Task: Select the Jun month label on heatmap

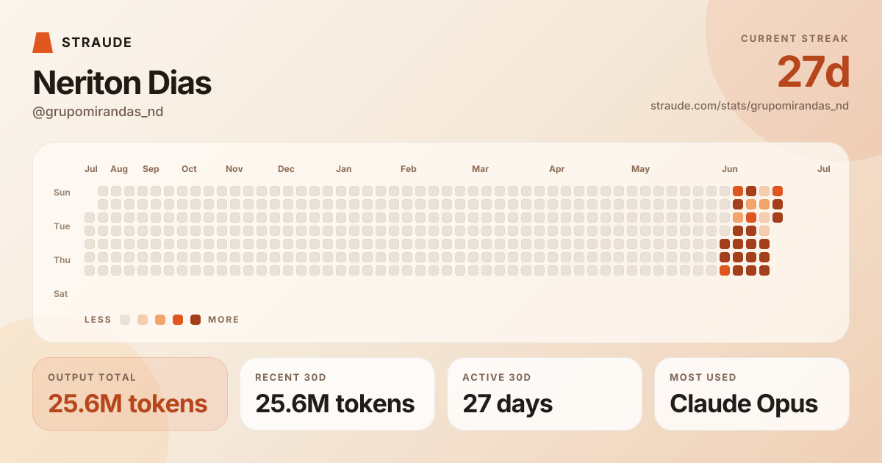Action: click(730, 169)
